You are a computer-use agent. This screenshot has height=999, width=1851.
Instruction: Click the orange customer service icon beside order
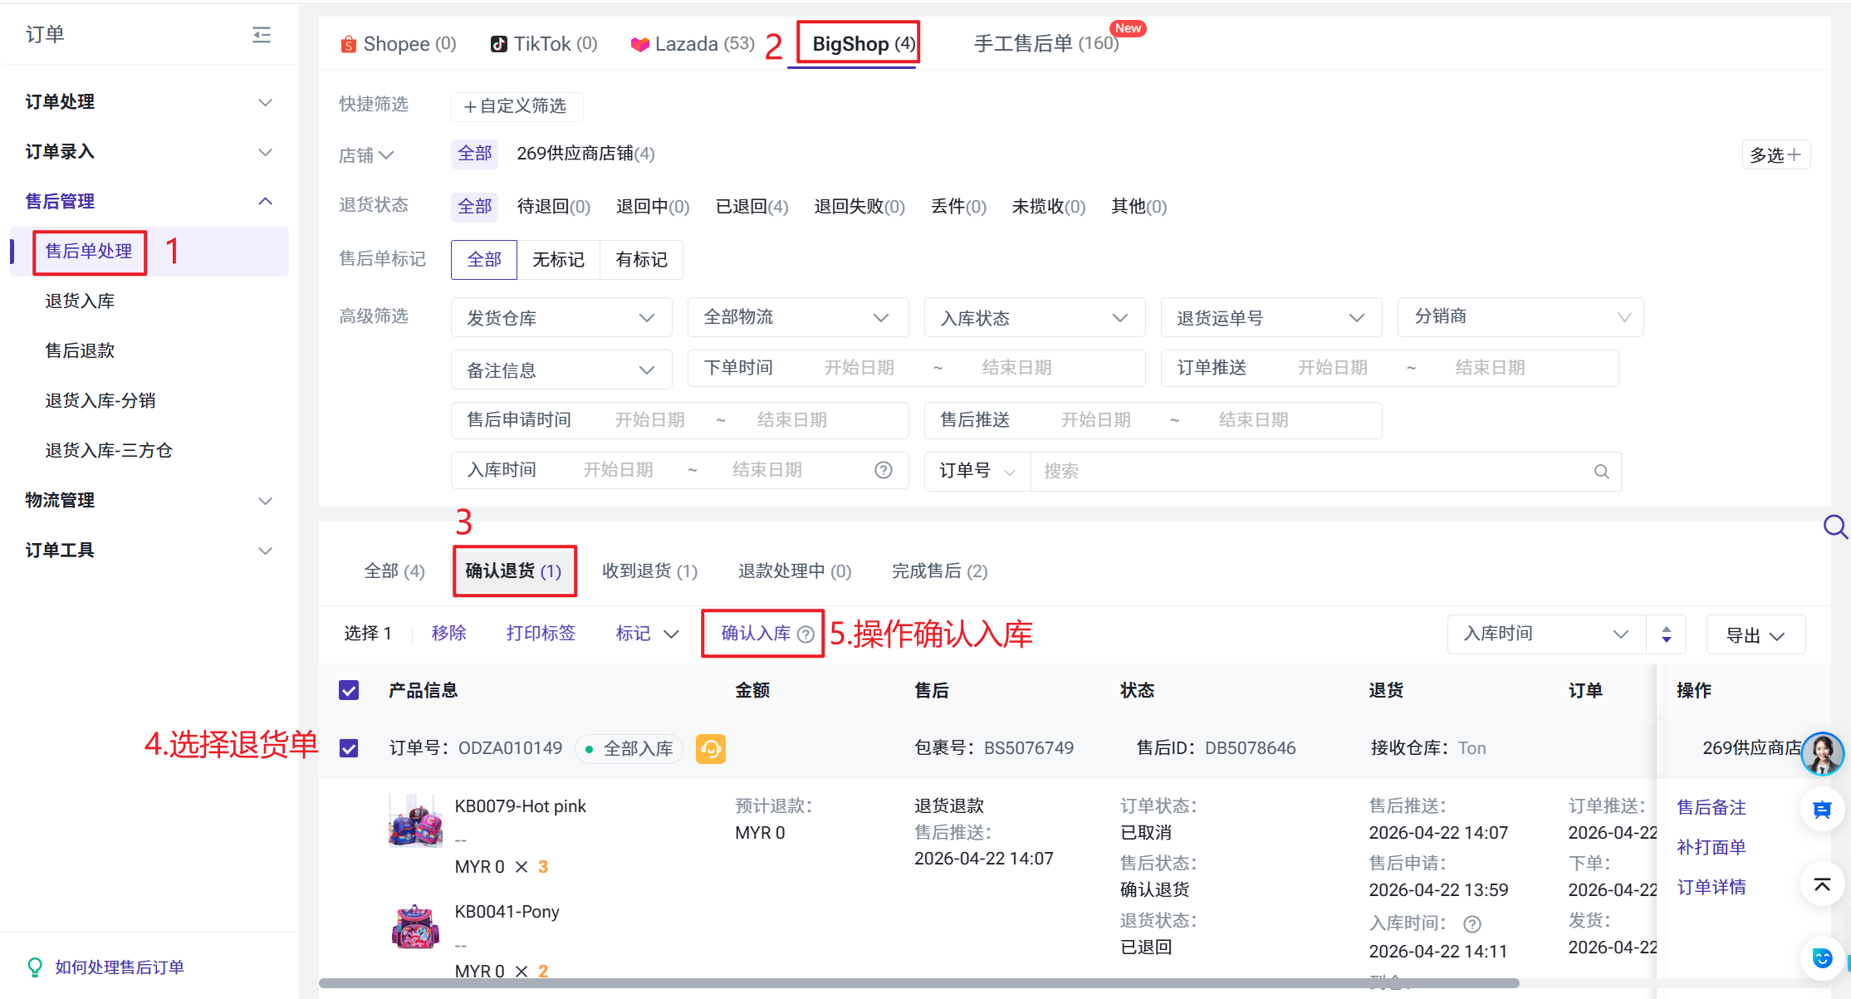pos(710,749)
